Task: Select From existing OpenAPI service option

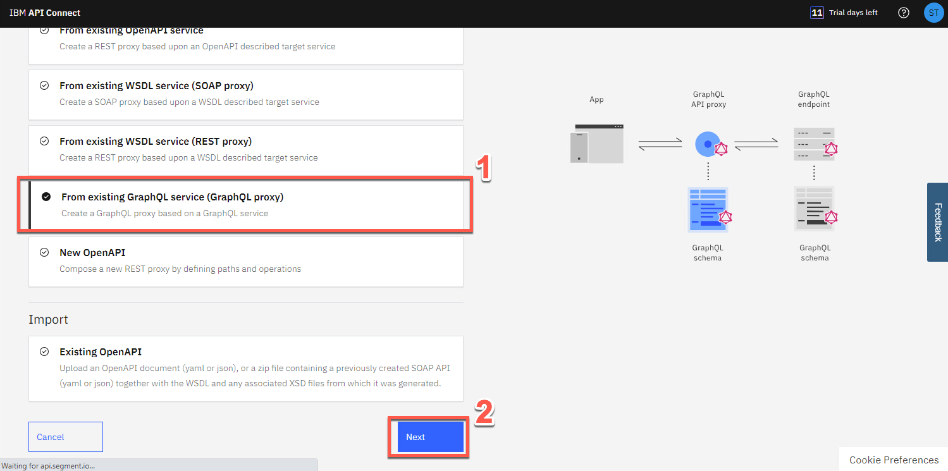Action: (132, 31)
